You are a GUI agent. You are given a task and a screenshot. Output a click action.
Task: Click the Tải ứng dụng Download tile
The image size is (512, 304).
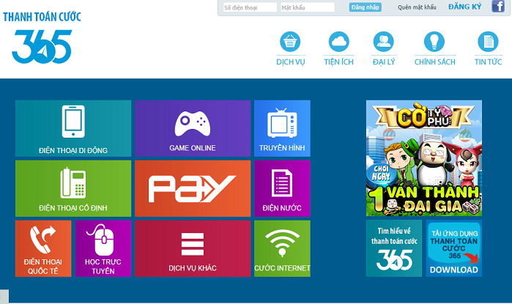454,248
